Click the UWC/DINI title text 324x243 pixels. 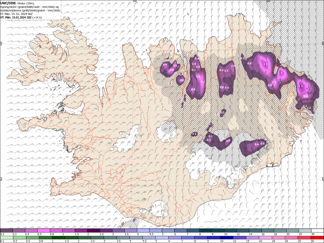[x=8, y=3]
